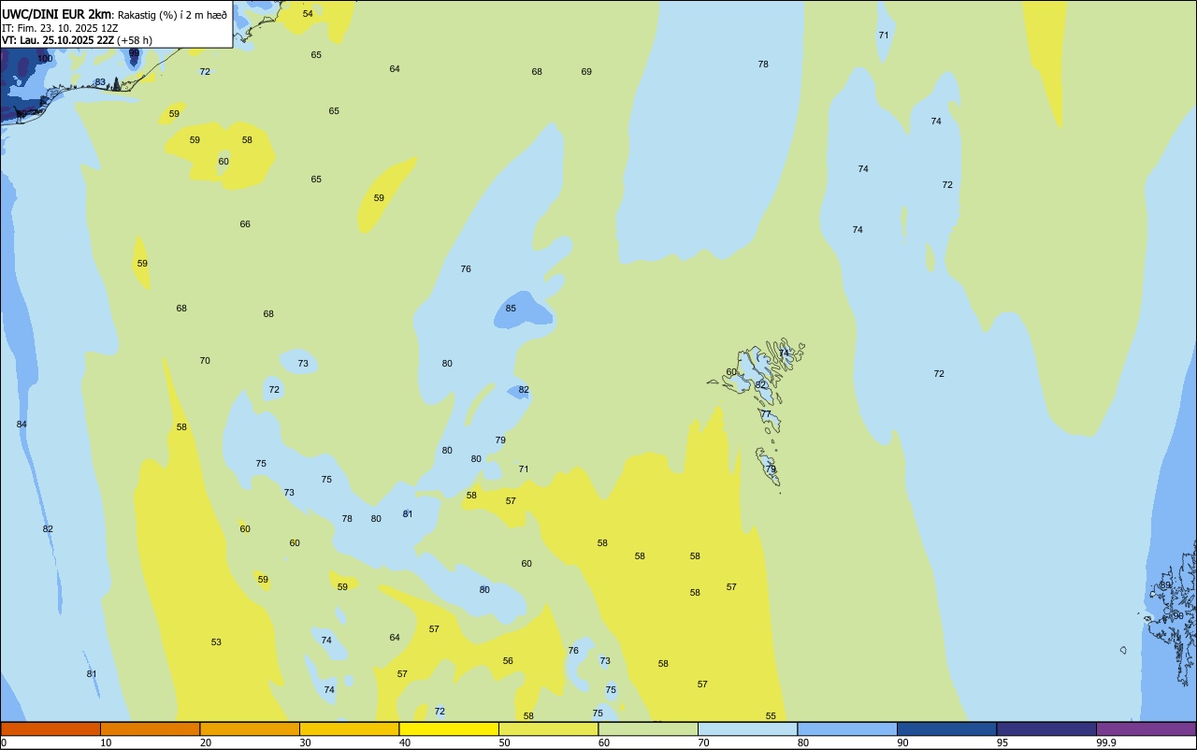
Task: Click the map title 'UWC/DINI EUR 2km'
Action: click(57, 14)
